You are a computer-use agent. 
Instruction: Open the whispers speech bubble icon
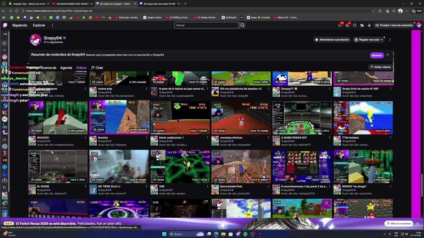tap(355, 25)
